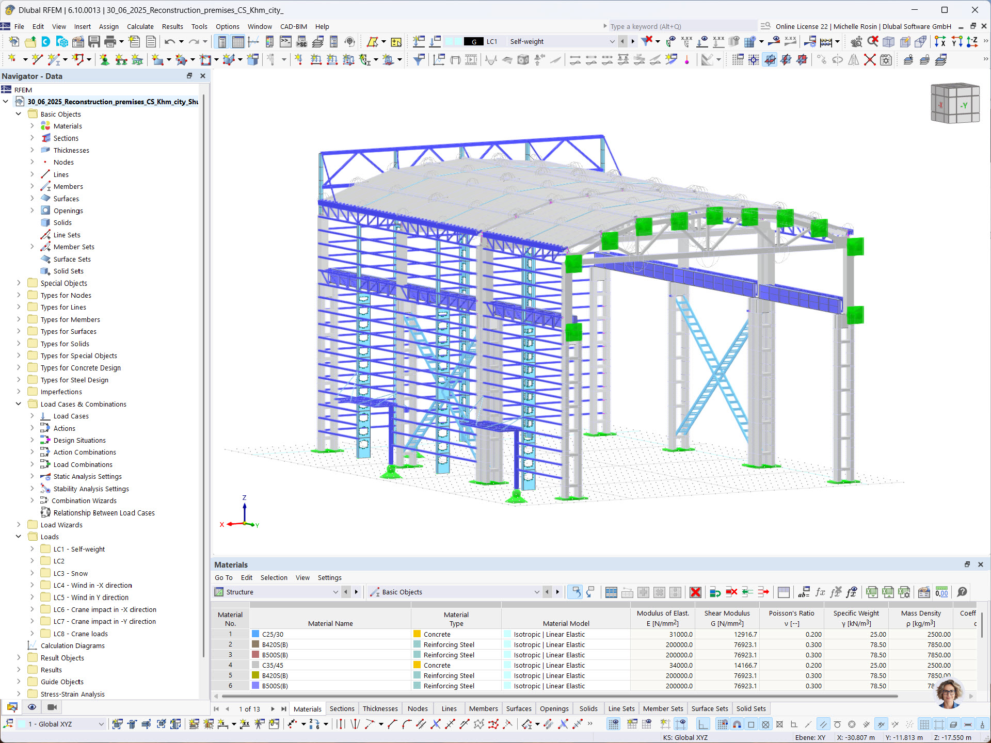The image size is (991, 743).
Task: Click the Relationship Between Load Cases entry
Action: point(104,512)
